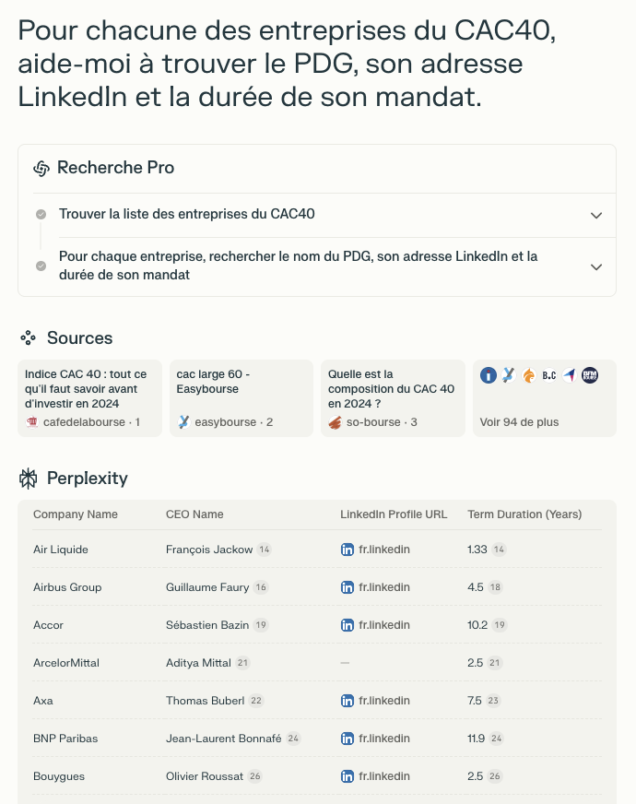Click the so-bourse favicon
Viewport: 636px width, 804px height.
[334, 422]
